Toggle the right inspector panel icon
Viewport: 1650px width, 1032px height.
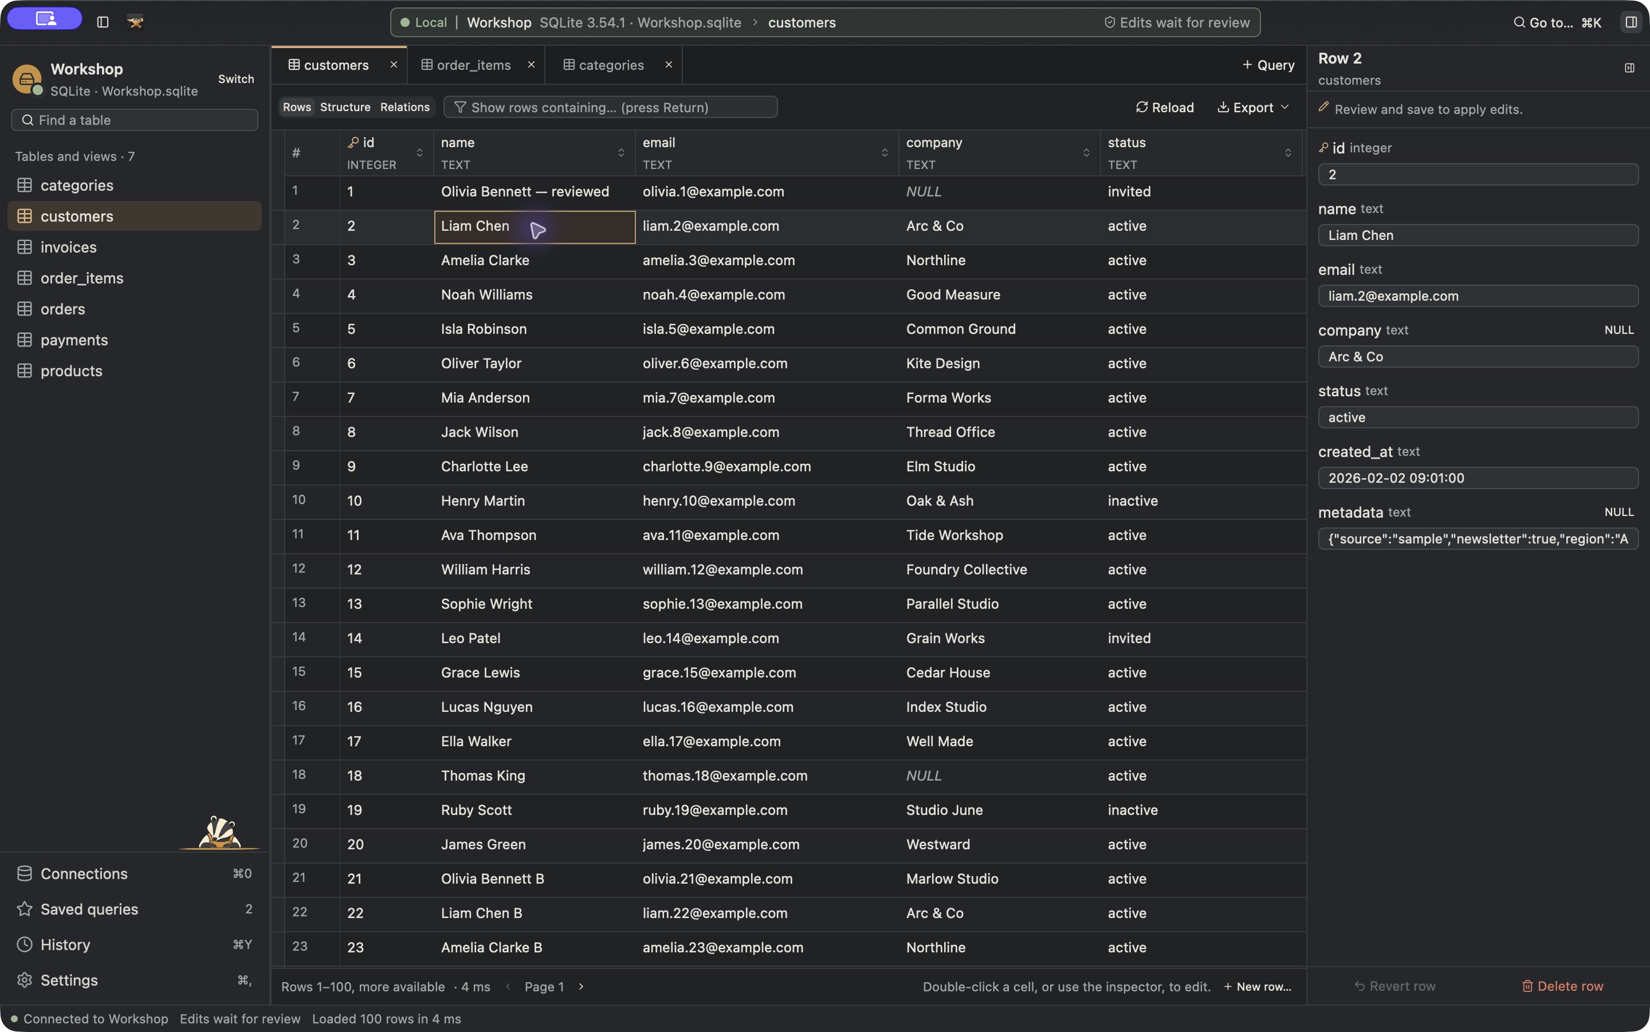(x=1631, y=22)
